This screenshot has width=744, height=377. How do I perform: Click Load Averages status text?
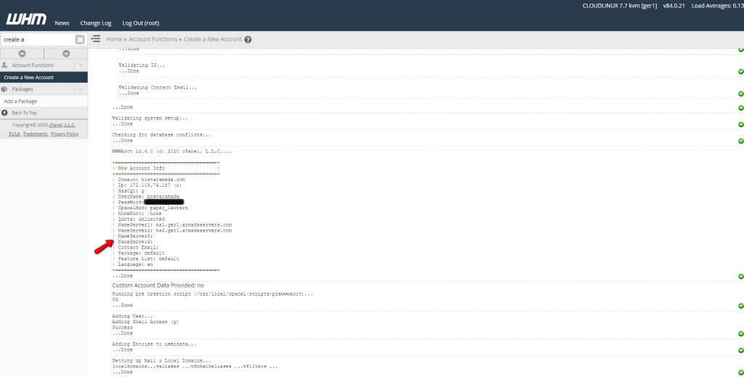[717, 6]
